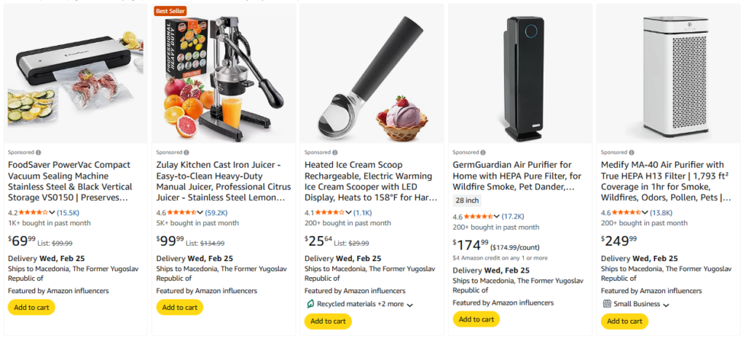The height and width of the screenshot is (339, 746).
Task: Click the Recycled materials leaf icon
Action: tap(310, 304)
